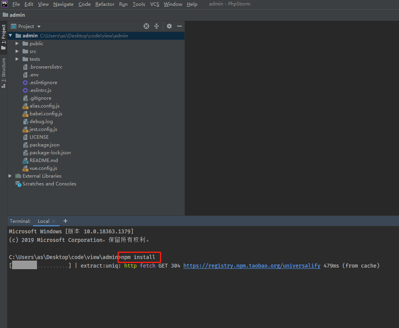This screenshot has width=399, height=328.
Task: Click the Scratches and Consoles icon
Action: coord(18,184)
